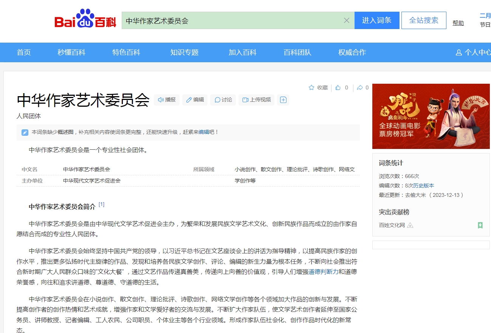Click the Nezha movie banner ad
Viewport: 491px width, 333px height.
click(x=431, y=116)
